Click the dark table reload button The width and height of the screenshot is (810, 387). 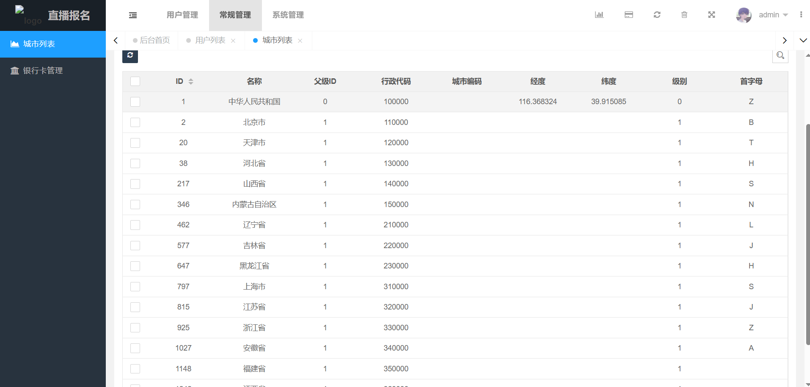130,55
